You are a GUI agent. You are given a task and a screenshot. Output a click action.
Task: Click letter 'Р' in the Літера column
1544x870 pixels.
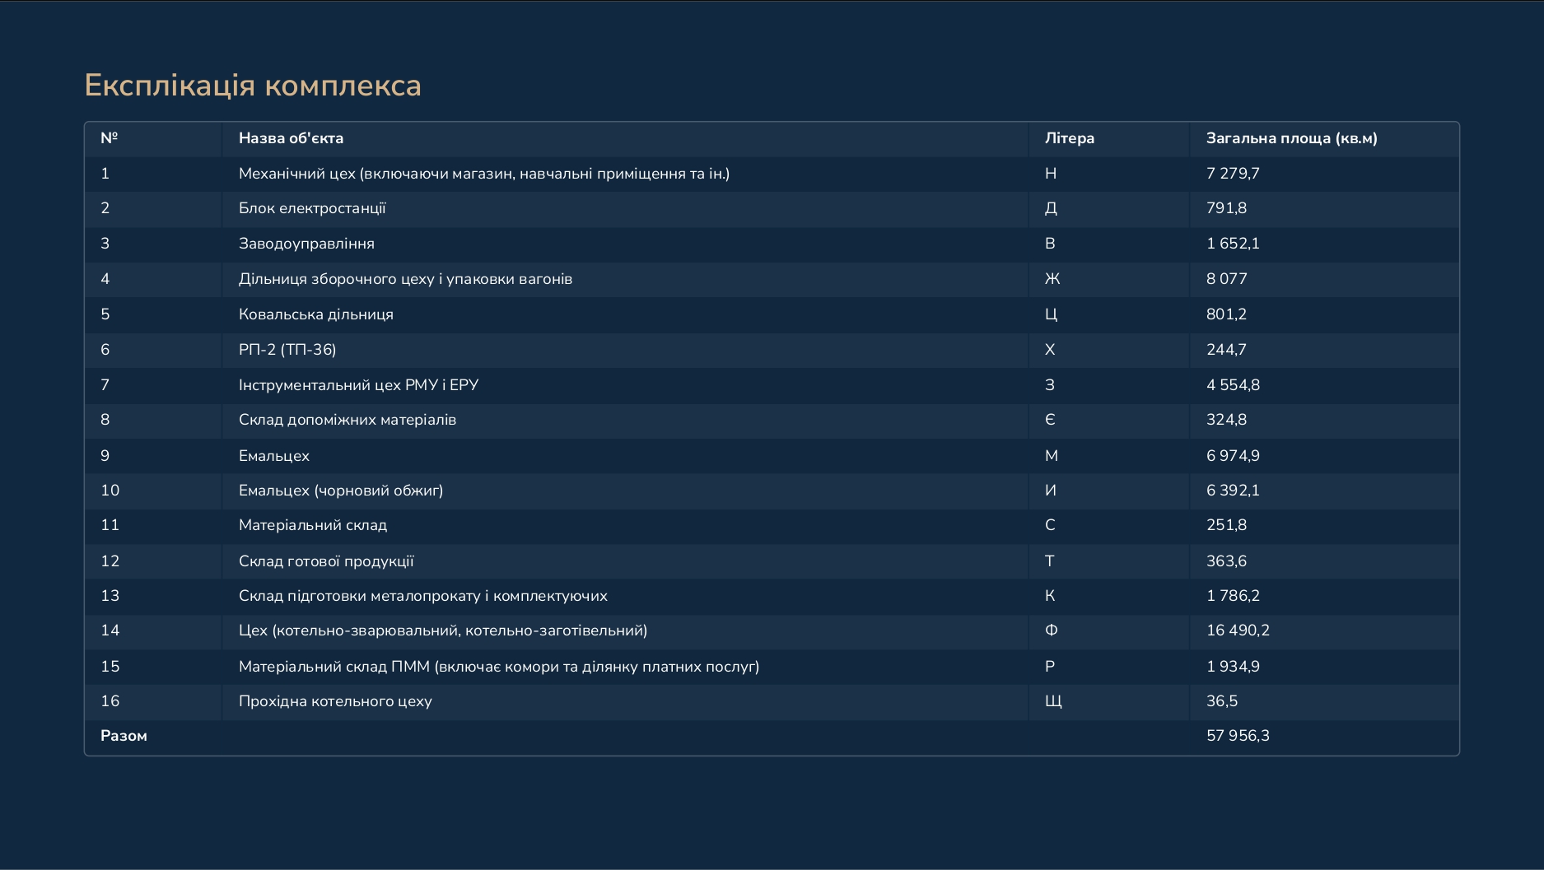pyautogui.click(x=1050, y=667)
